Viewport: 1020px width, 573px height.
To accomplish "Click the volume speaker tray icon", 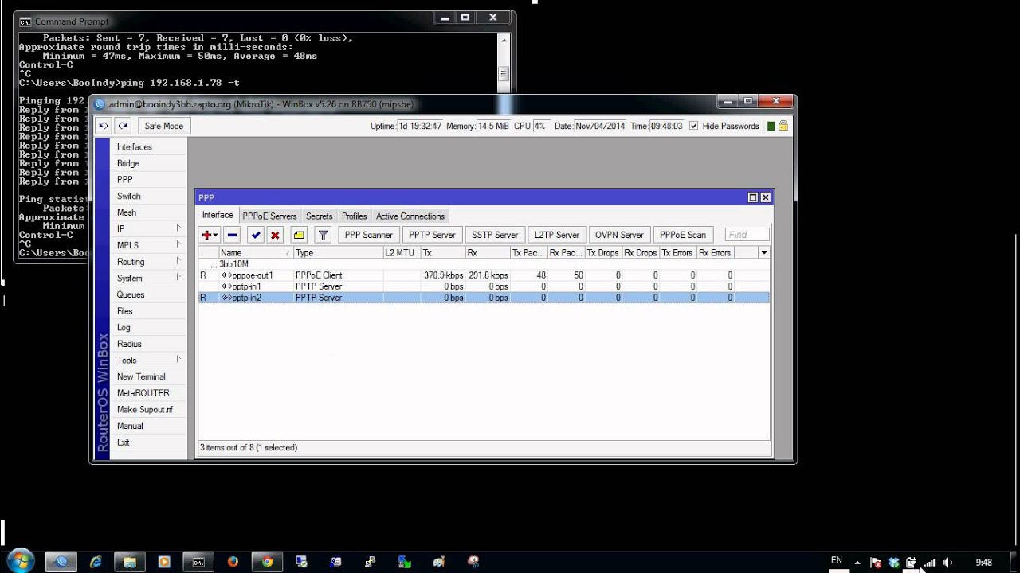I will 947,563.
